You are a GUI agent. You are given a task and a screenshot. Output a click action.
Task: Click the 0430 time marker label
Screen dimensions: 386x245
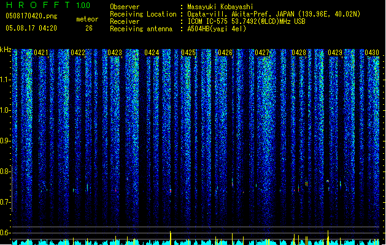[372, 53]
